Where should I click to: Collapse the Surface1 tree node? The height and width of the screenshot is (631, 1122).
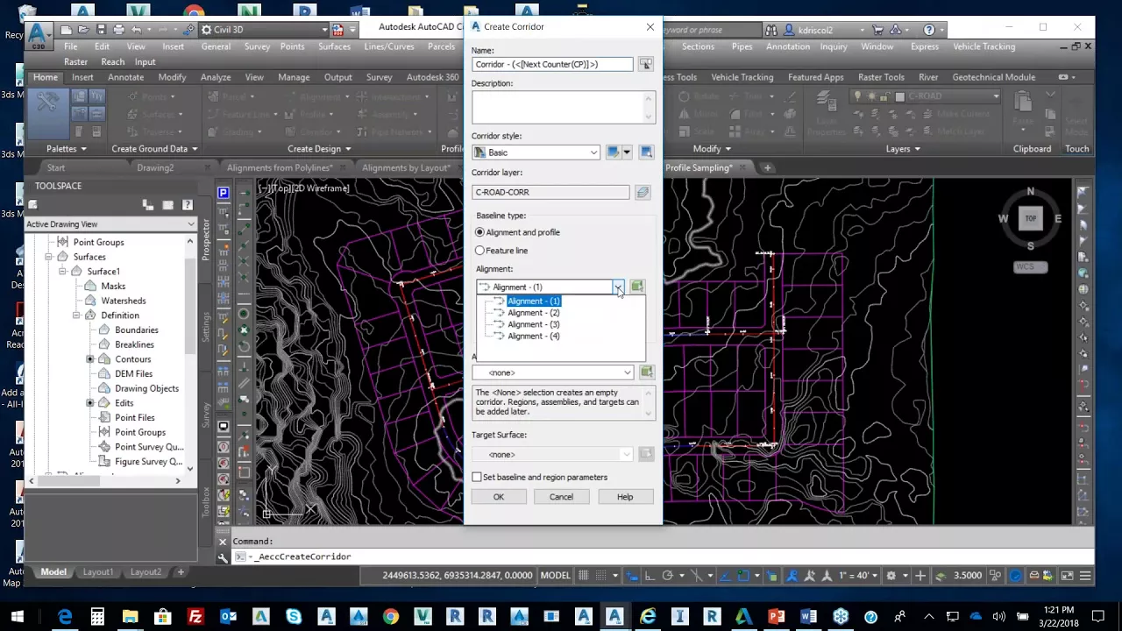click(63, 272)
